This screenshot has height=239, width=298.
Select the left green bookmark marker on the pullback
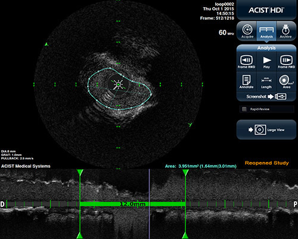[80, 173]
